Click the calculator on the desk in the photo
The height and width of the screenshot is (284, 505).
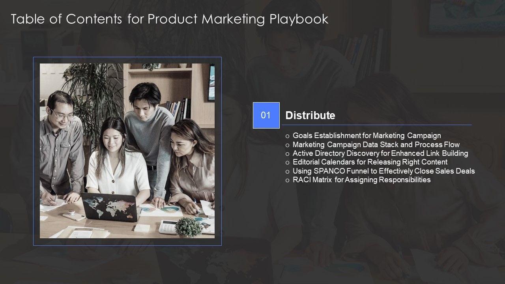[168, 226]
